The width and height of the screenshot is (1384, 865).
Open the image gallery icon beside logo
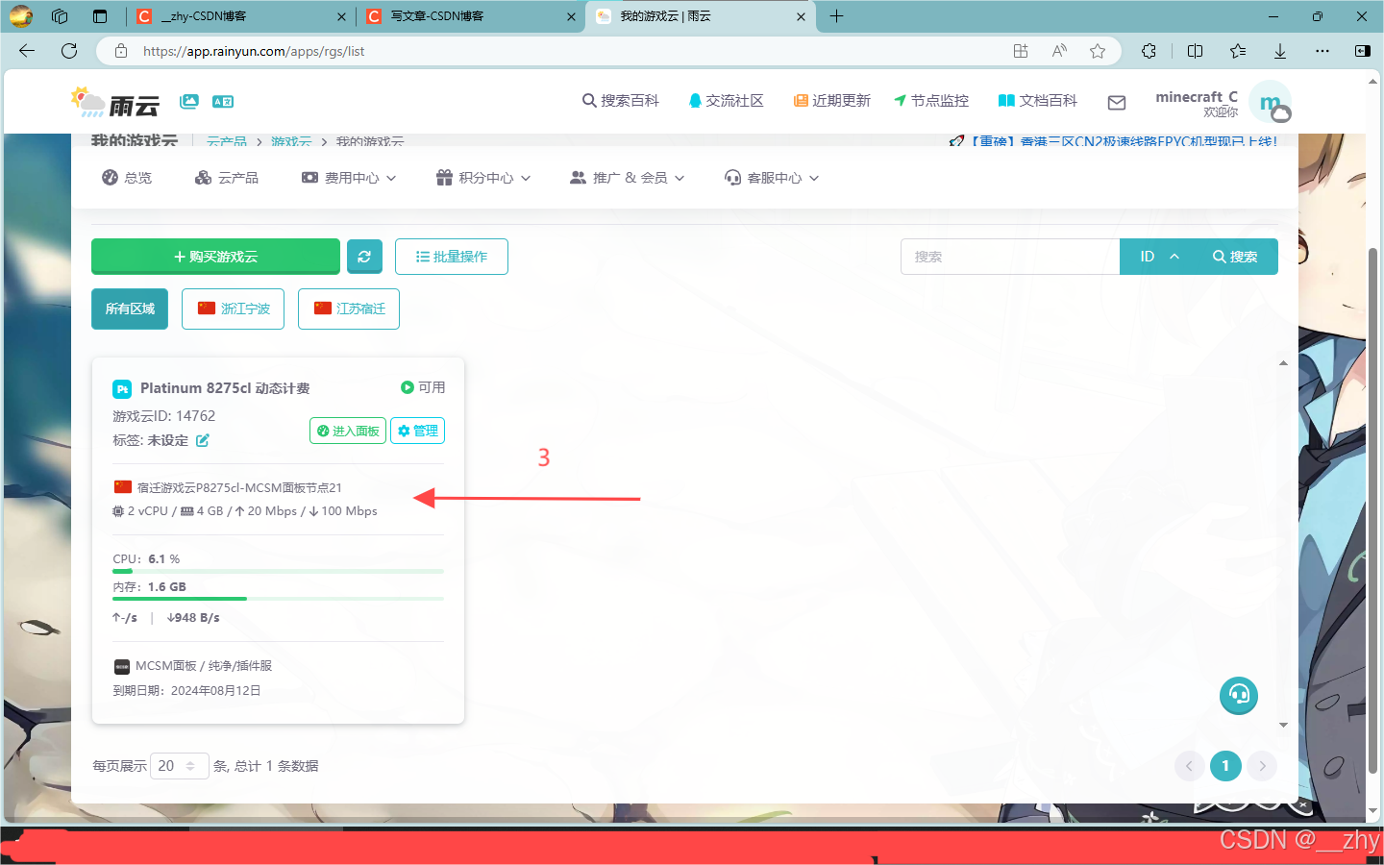click(189, 101)
